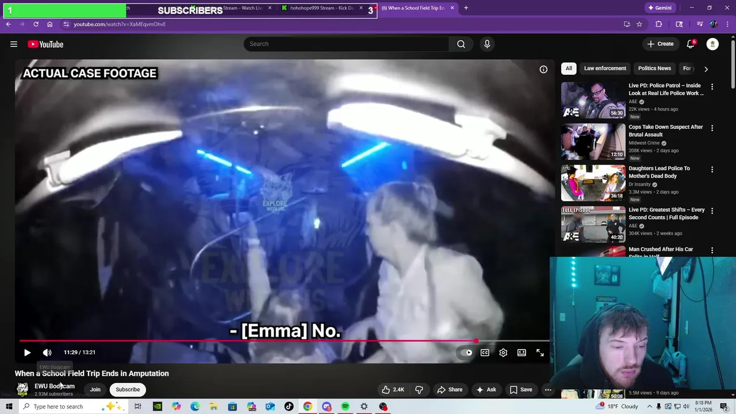Open Windows Start menu
Image resolution: width=736 pixels, height=414 pixels.
coord(9,407)
